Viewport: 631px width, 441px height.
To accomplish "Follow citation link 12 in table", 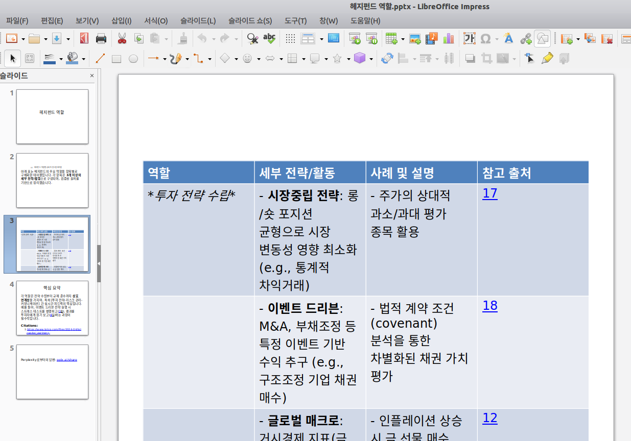I will (490, 419).
